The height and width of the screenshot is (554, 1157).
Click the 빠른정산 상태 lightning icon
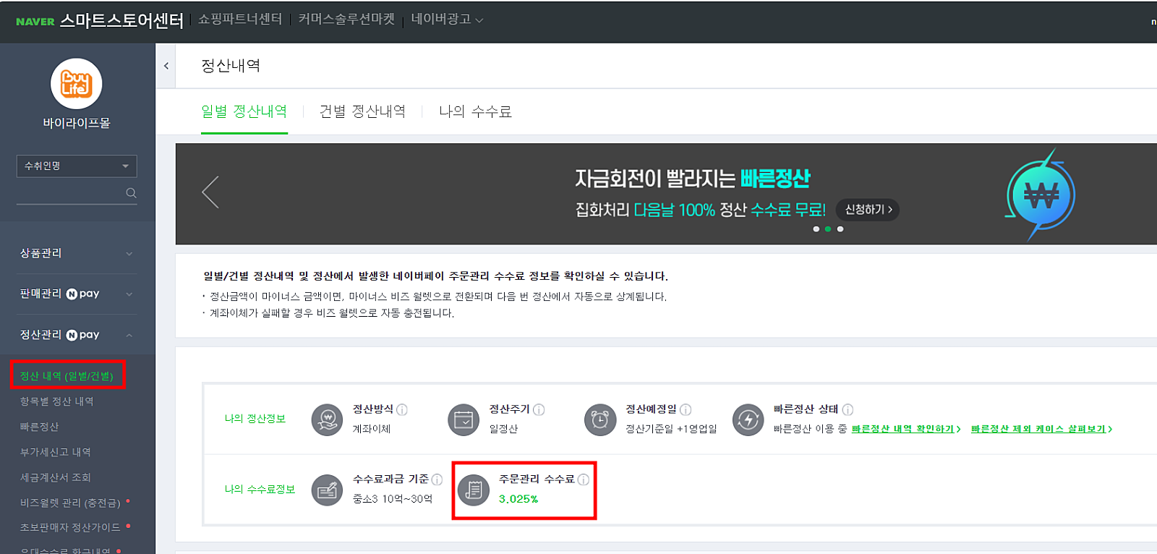pos(748,419)
